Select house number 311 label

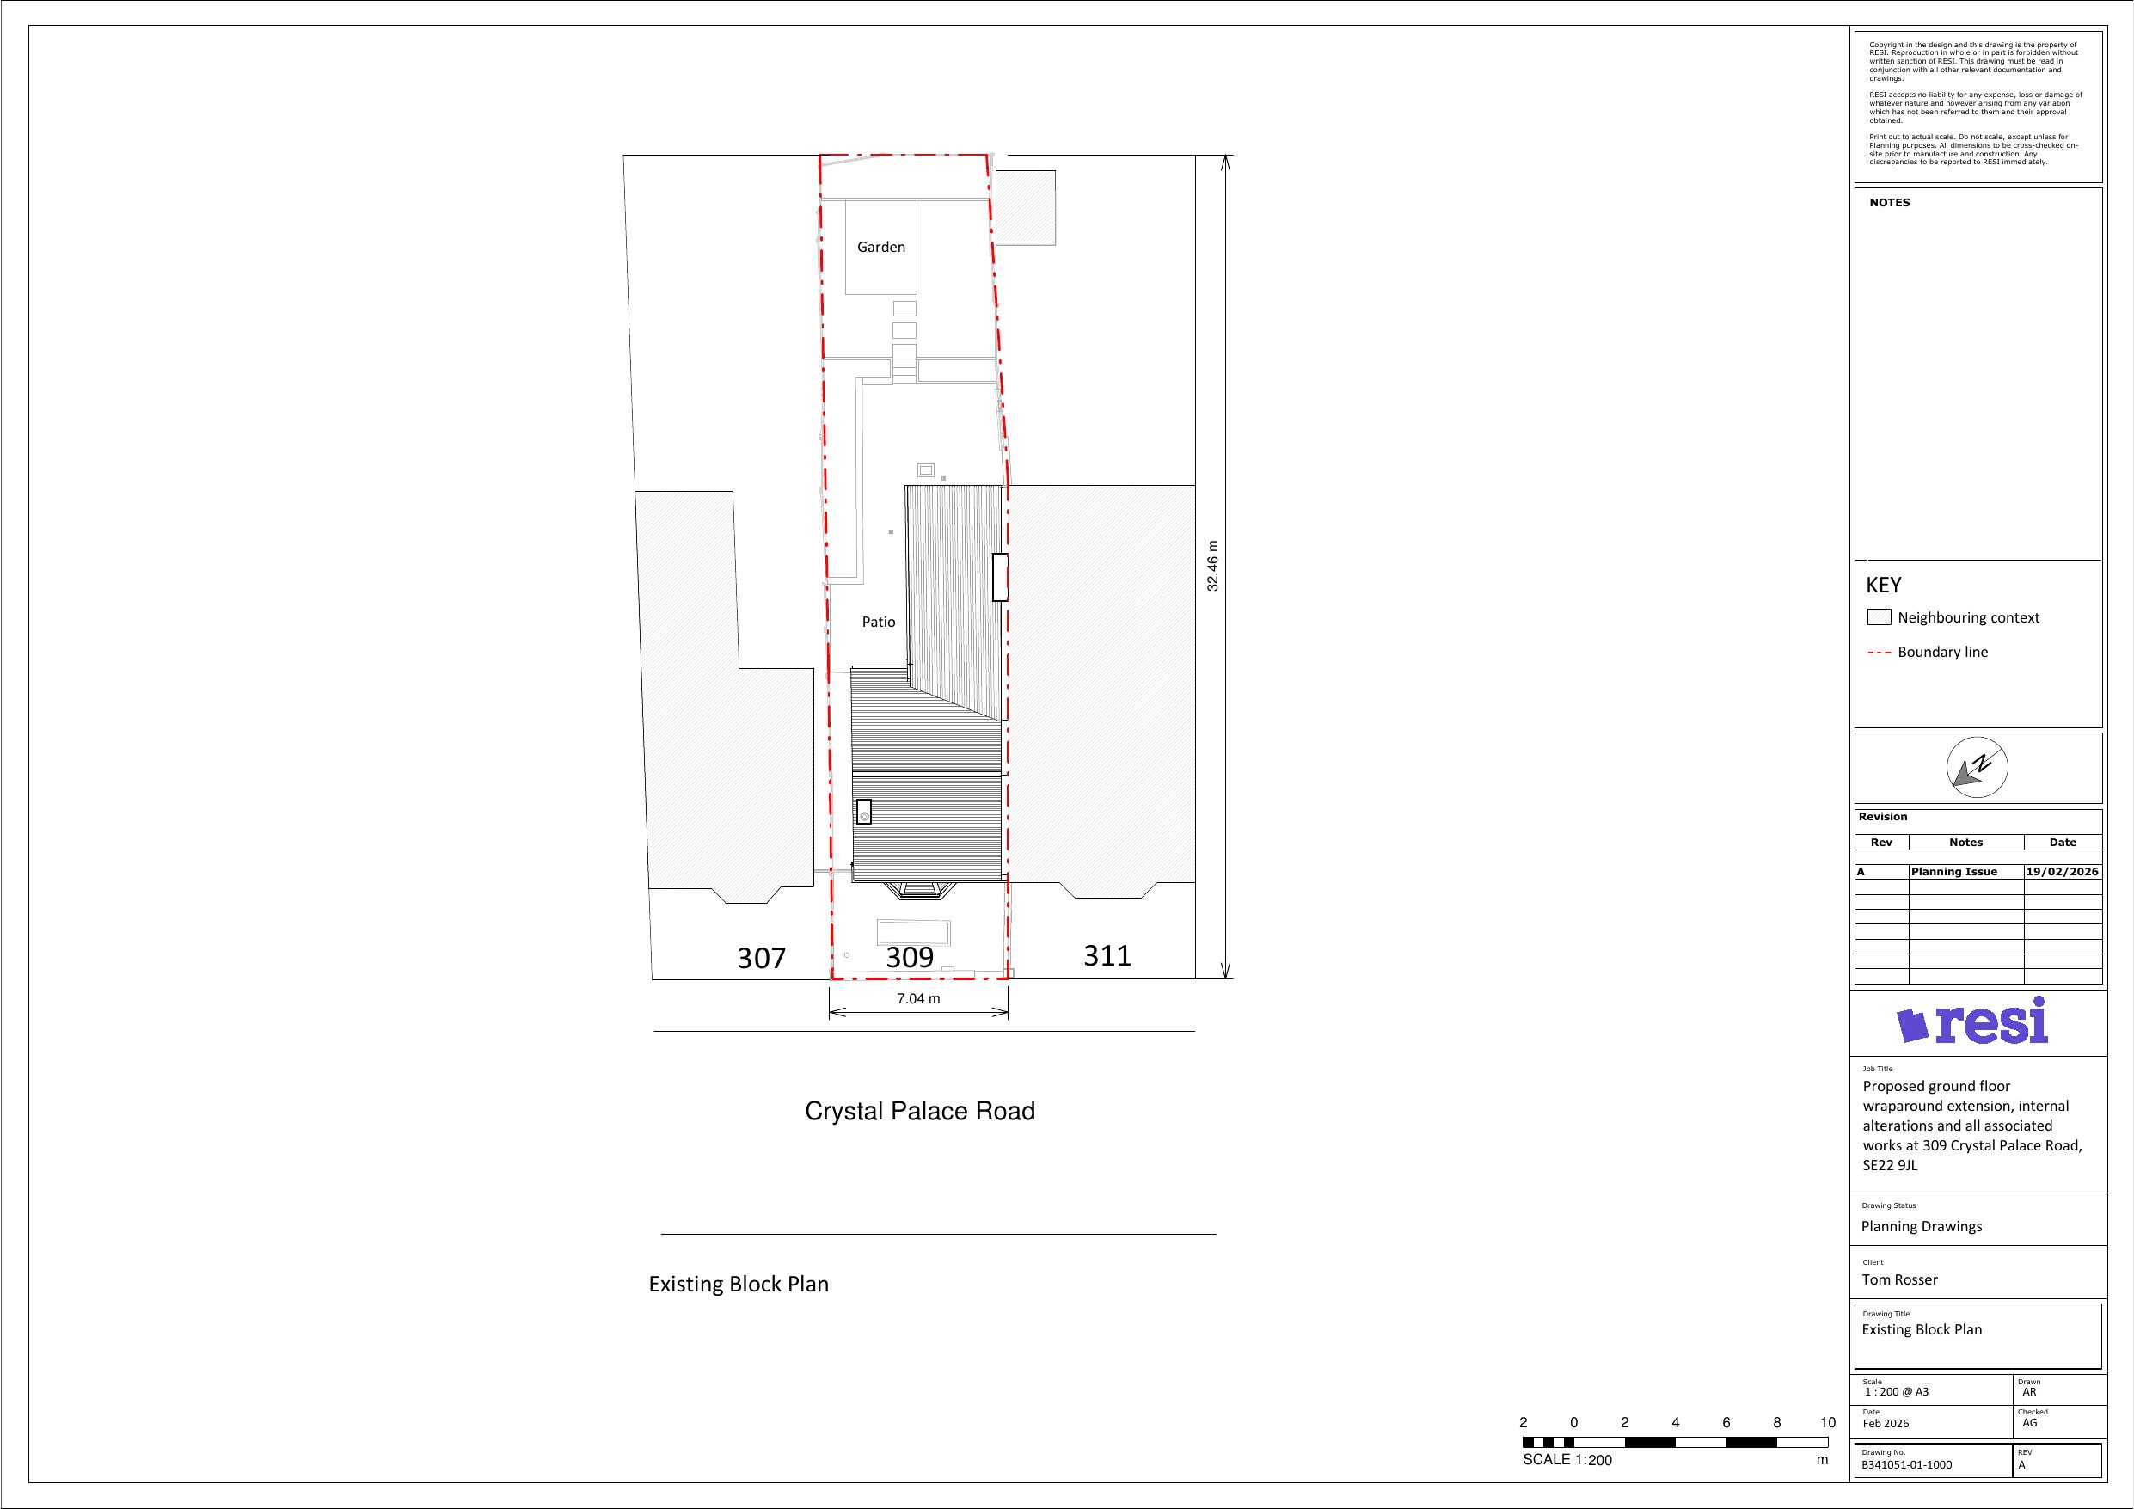[1107, 955]
